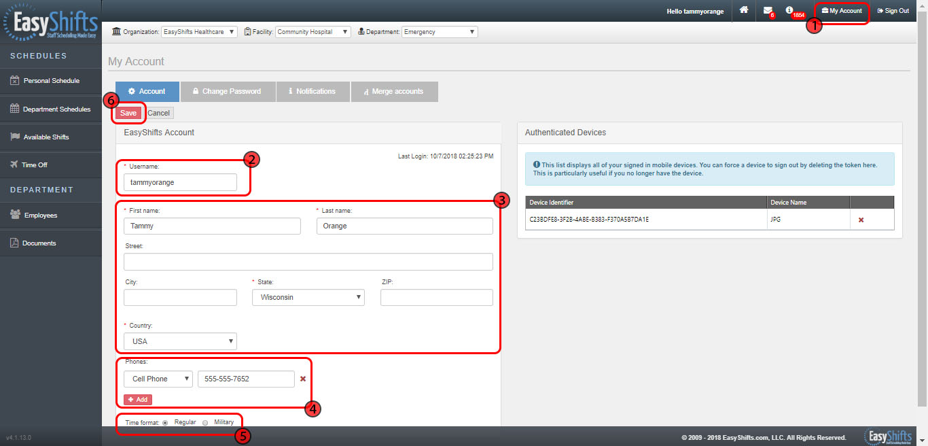The height and width of the screenshot is (446, 928).
Task: Open the phone type dropdown Cell Phone
Action: [x=158, y=379]
